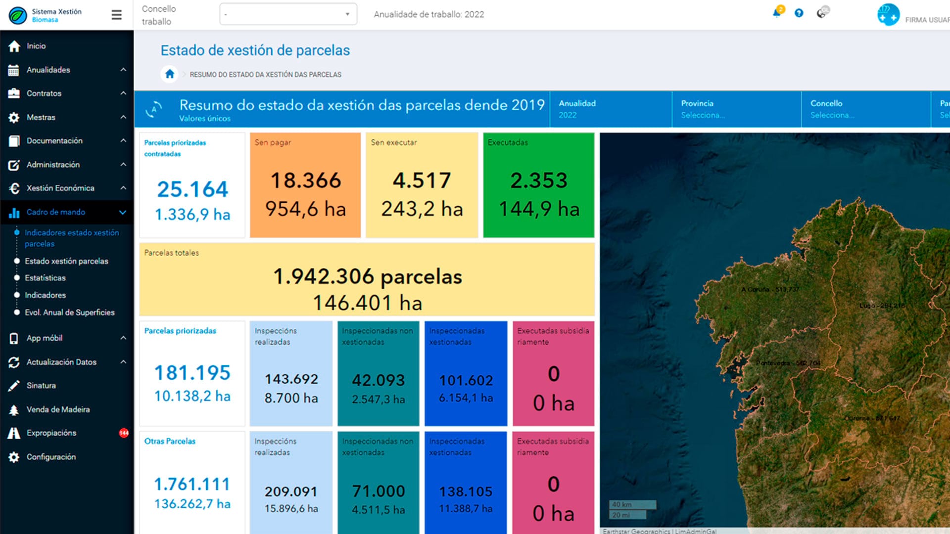Open the notifications bell icon
Image resolution: width=950 pixels, height=534 pixels.
click(x=777, y=13)
